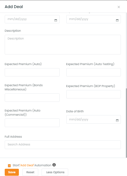Focus the Search Address input
This screenshot has height=176, width=127.
click(x=63, y=145)
